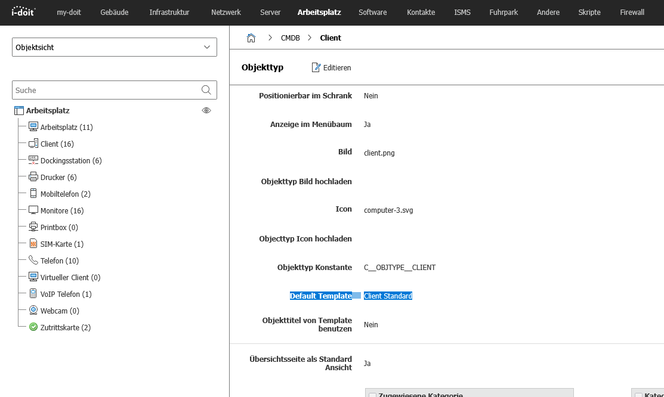The width and height of the screenshot is (664, 397).
Task: Click the home icon in breadcrumb
Action: coord(251,38)
